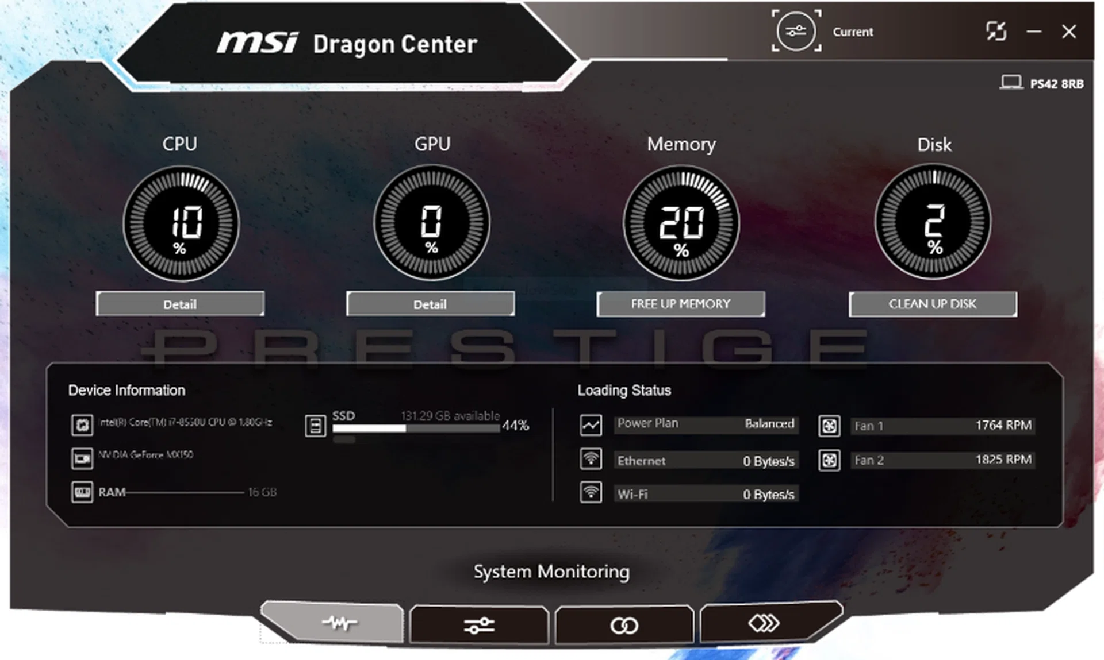Select the CPU processor icon in Device Information
The height and width of the screenshot is (660, 1104).
83,423
